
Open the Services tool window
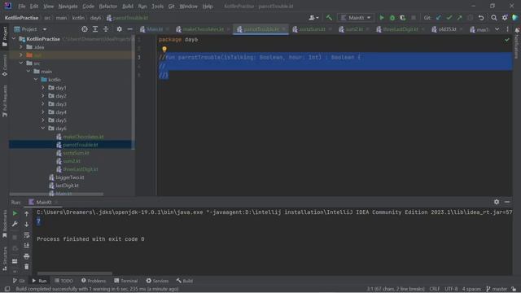[x=157, y=281]
